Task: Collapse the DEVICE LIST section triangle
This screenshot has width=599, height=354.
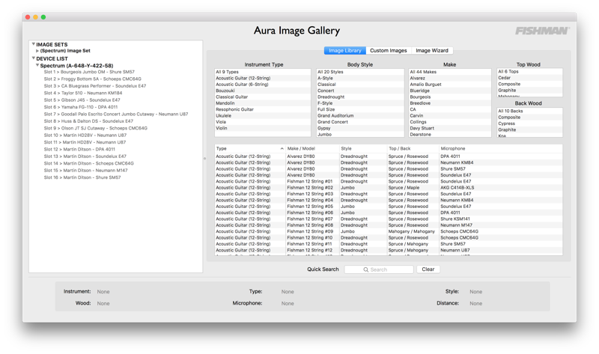Action: point(34,58)
